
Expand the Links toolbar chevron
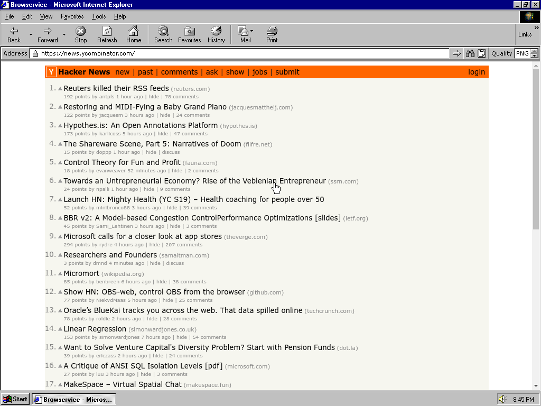[536, 28]
